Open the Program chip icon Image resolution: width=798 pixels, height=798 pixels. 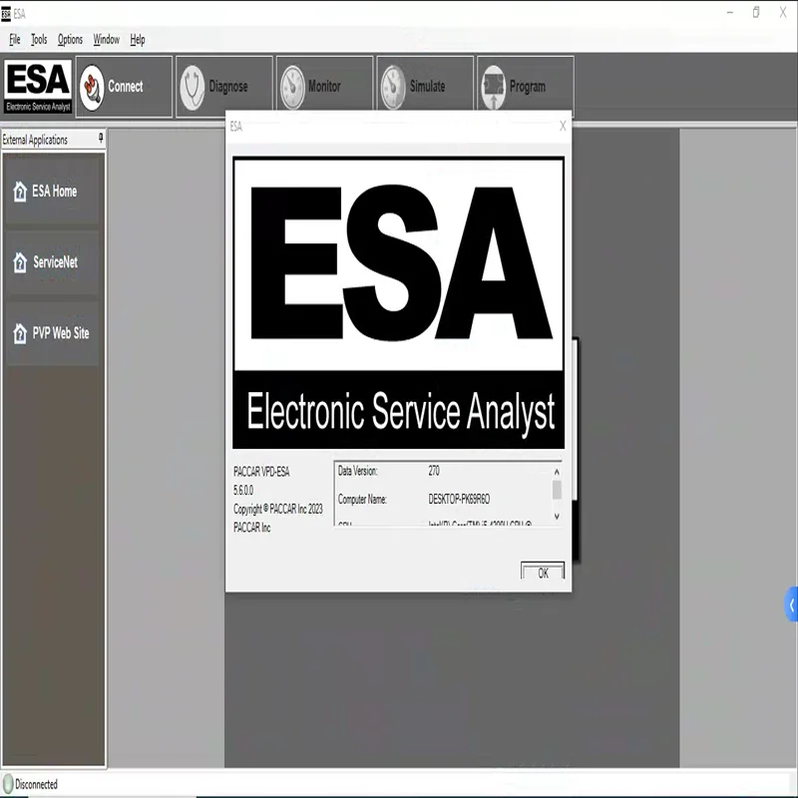493,87
